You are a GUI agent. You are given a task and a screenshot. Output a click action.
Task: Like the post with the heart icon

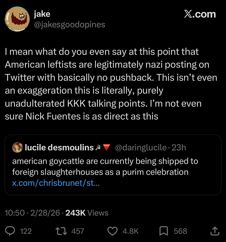pos(112,231)
